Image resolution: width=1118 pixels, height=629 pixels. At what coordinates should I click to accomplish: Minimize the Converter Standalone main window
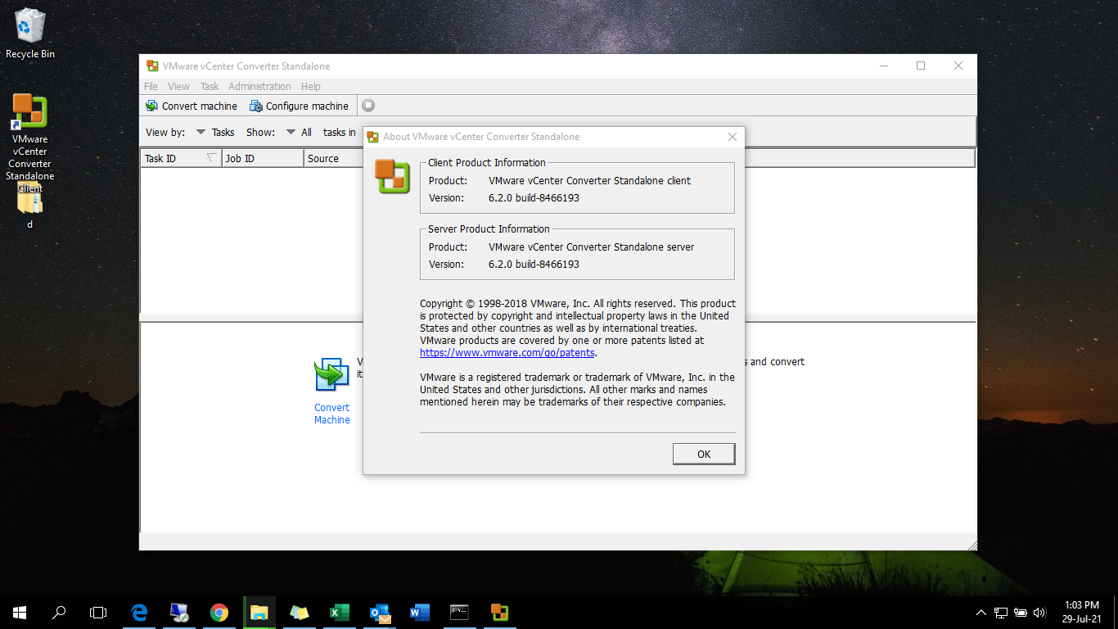click(883, 66)
